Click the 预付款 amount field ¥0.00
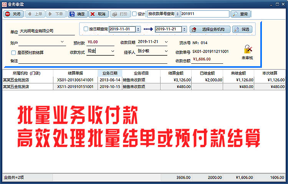Image resolution: width=288 pixels, height=184 pixels. pyautogui.click(x=100, y=42)
